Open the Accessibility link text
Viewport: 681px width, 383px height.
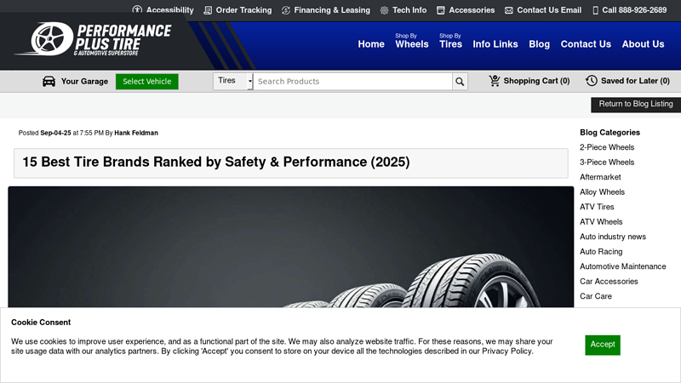(169, 10)
